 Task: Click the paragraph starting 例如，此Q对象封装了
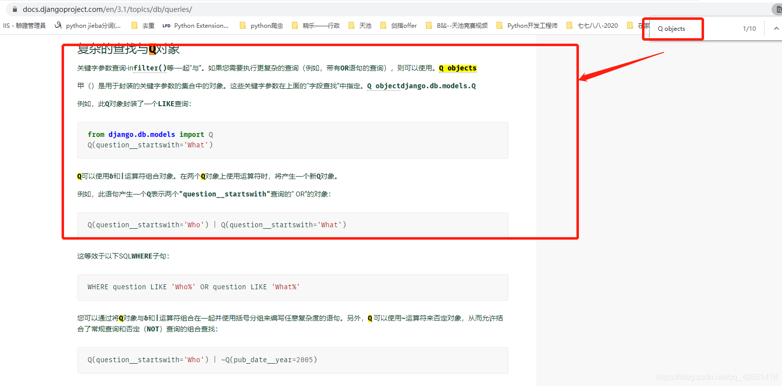(134, 104)
